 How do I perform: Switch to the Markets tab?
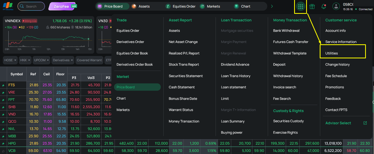(x=210, y=6)
